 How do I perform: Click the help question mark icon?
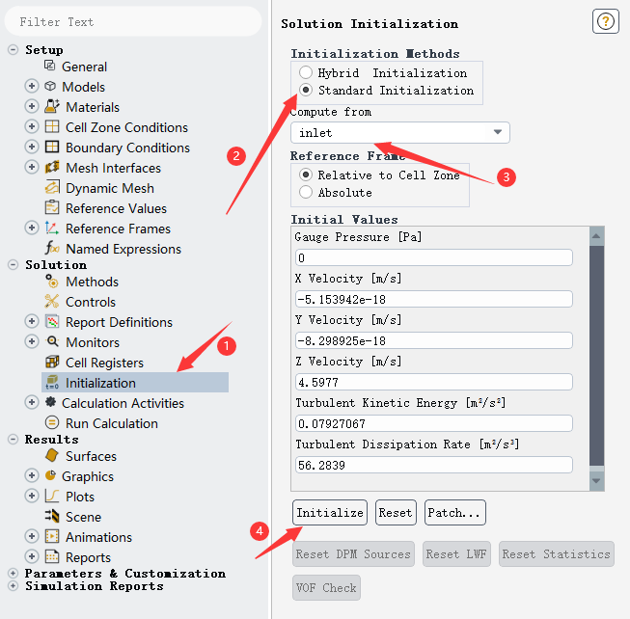click(606, 22)
